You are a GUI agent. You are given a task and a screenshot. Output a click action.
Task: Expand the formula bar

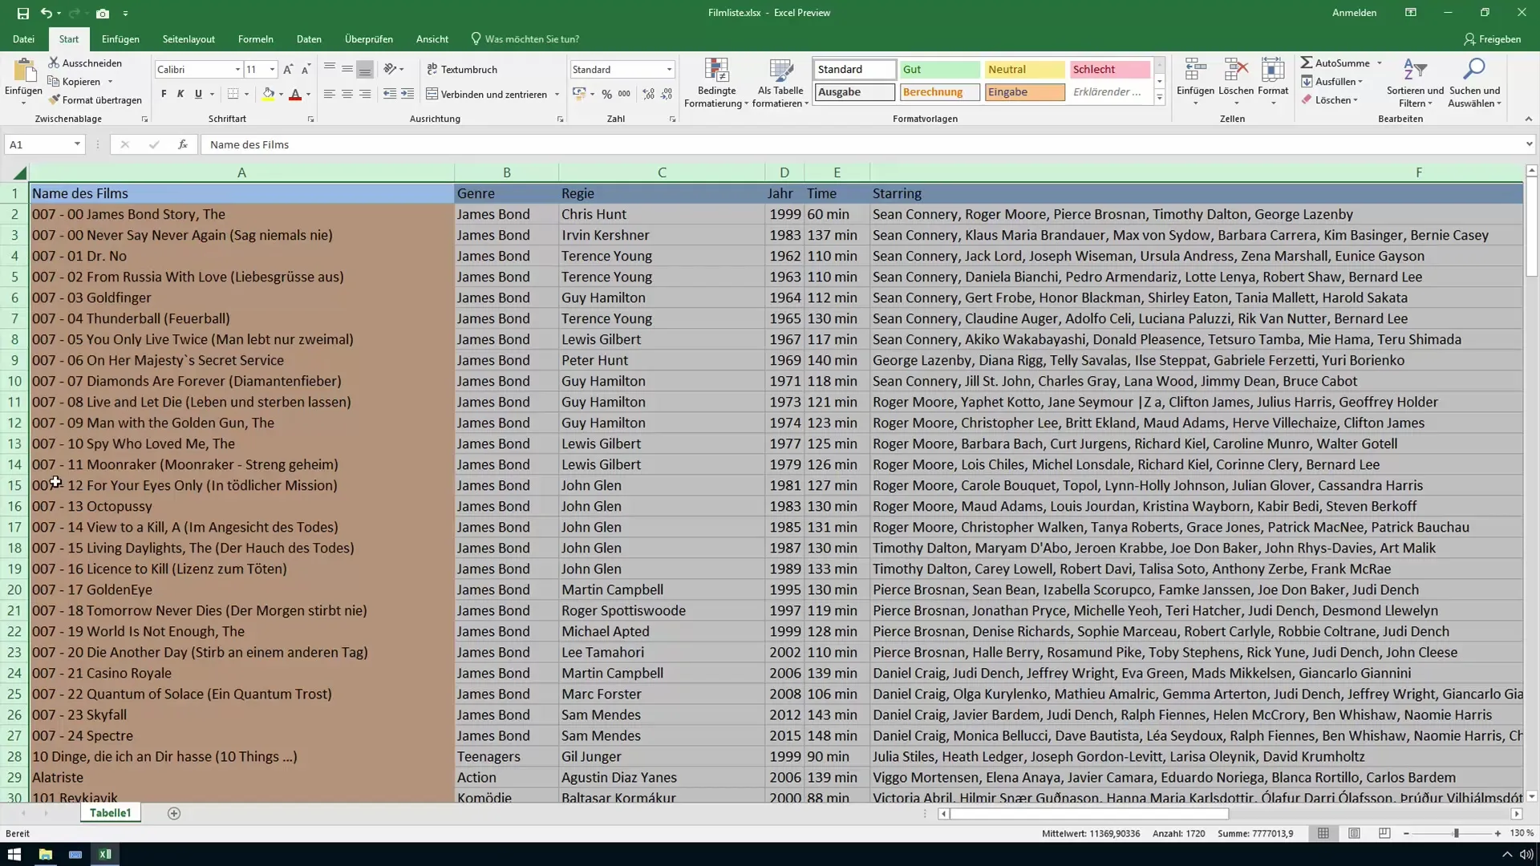click(1529, 144)
